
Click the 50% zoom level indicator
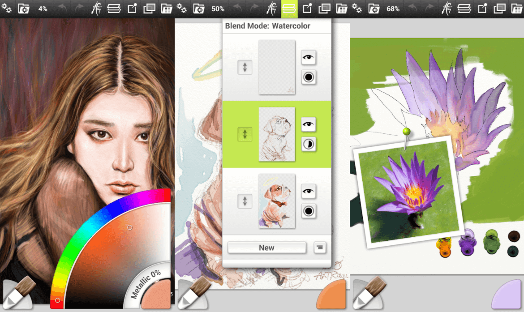tap(218, 9)
